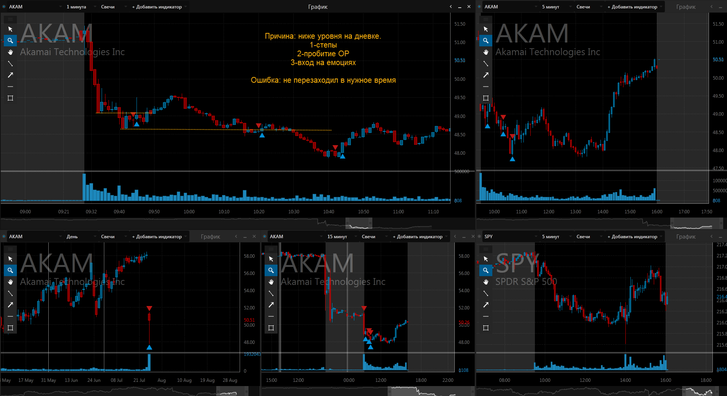Open the AKAM ticker dropdown in the 1-minute chart
The height and width of the screenshot is (396, 727).
(x=35, y=7)
